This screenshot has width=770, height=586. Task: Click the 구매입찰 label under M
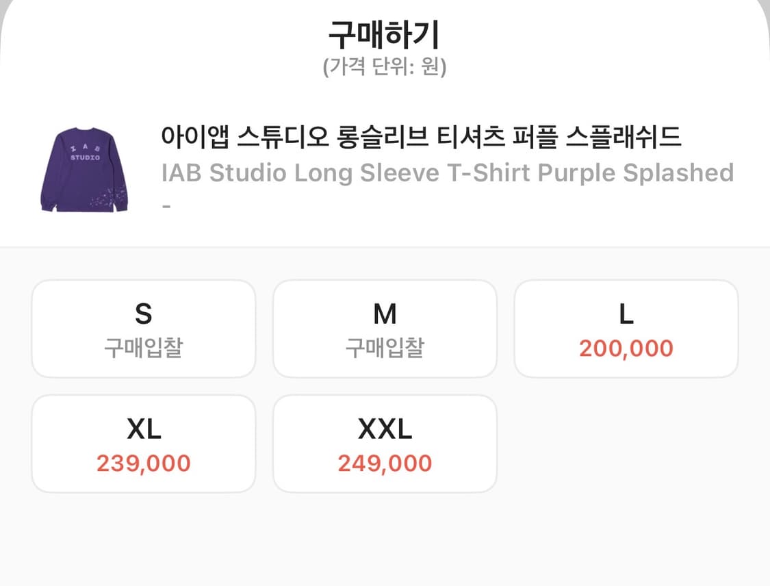(x=385, y=346)
